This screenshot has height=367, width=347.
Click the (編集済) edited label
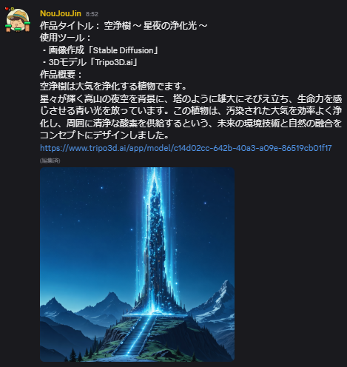(50, 161)
